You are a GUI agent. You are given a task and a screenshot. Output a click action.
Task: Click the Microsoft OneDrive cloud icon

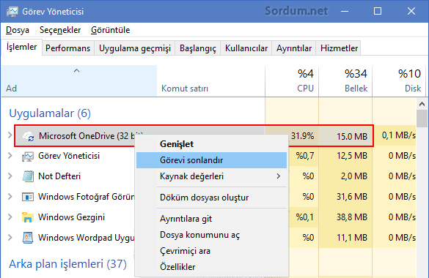pos(29,136)
